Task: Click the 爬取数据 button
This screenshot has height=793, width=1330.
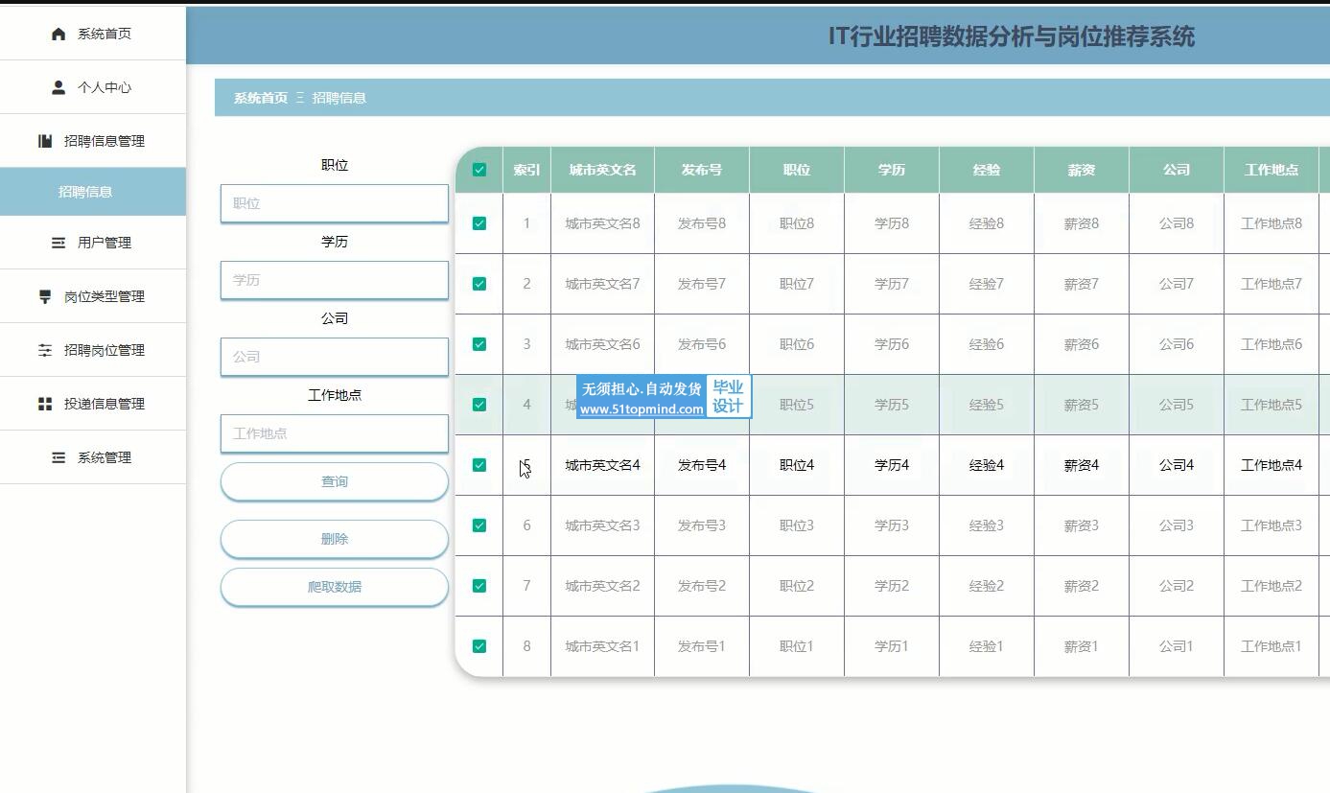Action: pos(335,587)
